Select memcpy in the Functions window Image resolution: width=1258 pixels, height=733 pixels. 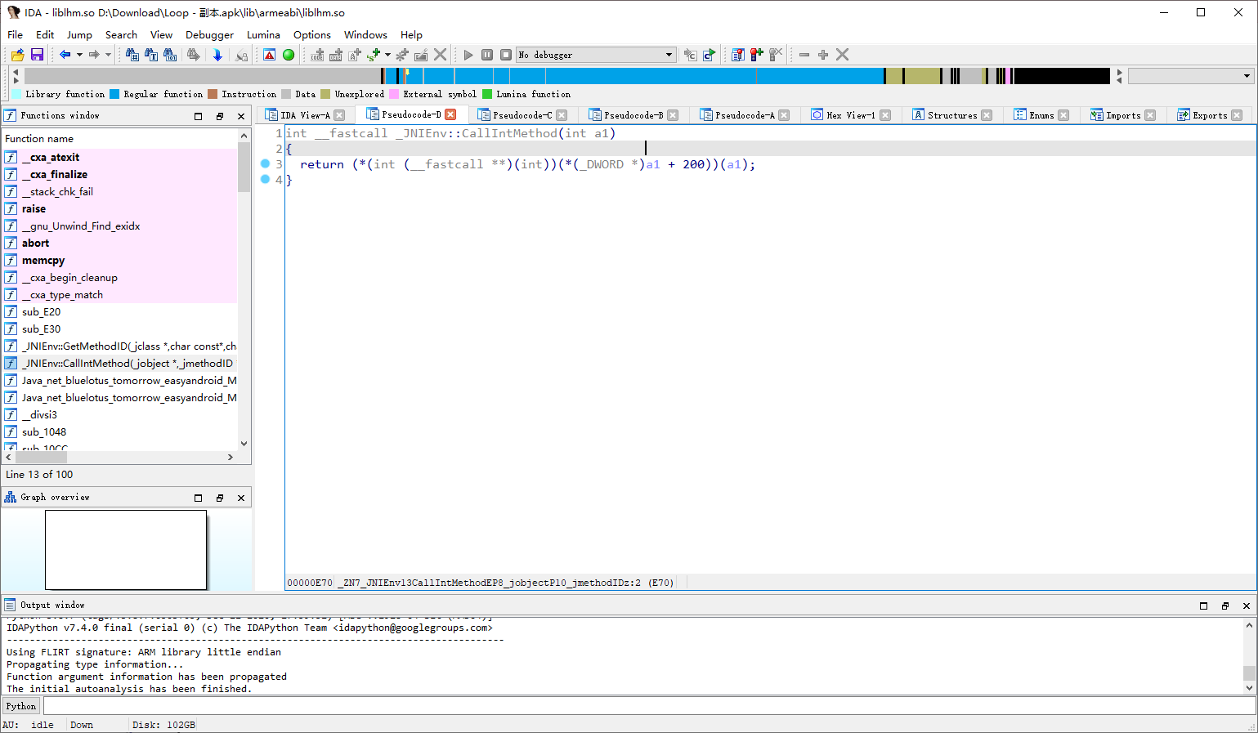tap(45, 260)
